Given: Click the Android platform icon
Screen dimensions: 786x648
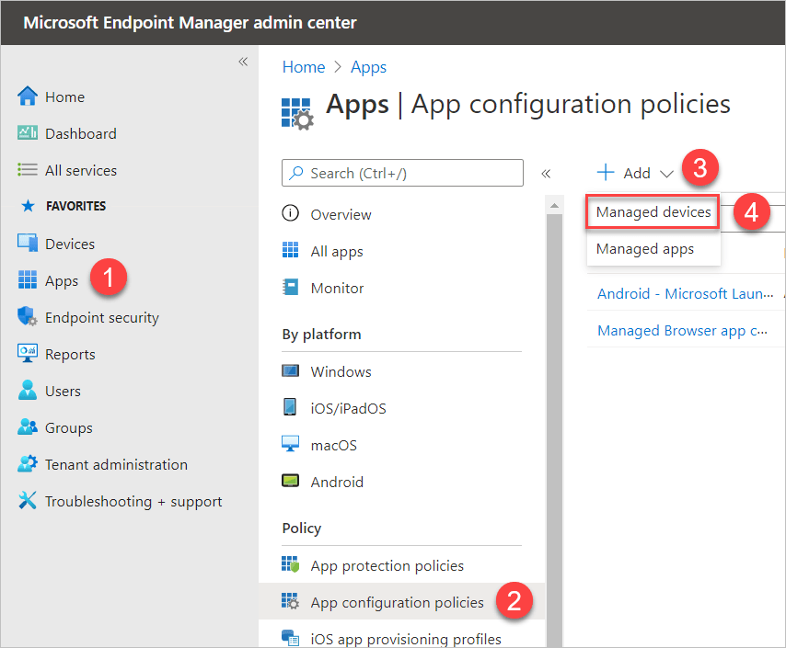Looking at the screenshot, I should 290,482.
